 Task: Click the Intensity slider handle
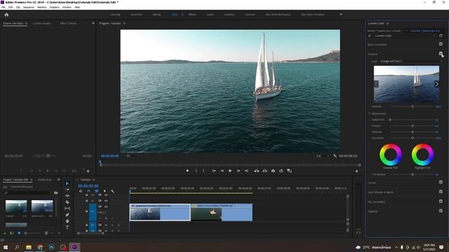pos(413,106)
